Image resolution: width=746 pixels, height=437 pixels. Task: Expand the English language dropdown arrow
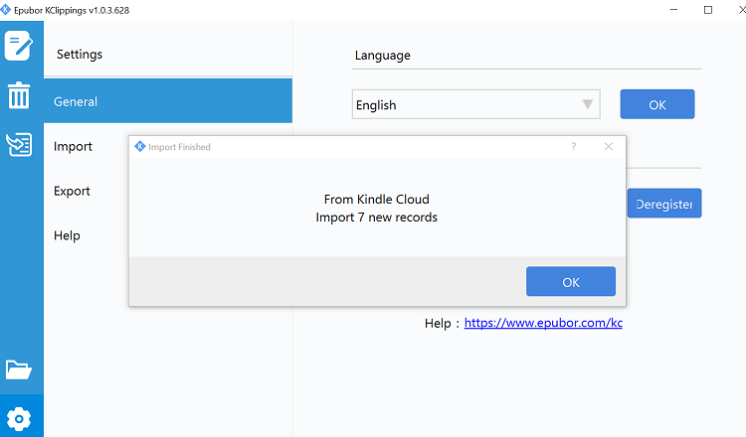tap(588, 104)
